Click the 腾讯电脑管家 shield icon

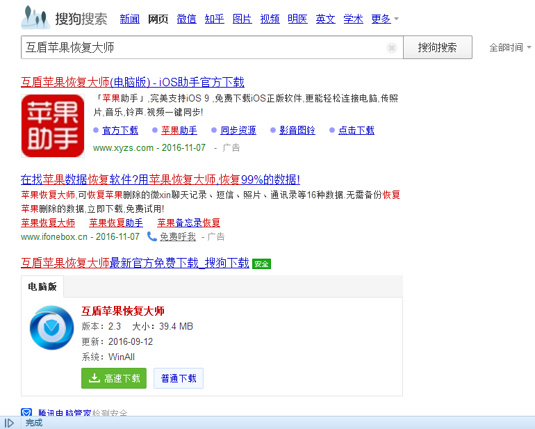[x=26, y=412]
